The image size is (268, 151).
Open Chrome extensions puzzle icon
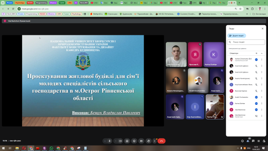[x=253, y=9]
